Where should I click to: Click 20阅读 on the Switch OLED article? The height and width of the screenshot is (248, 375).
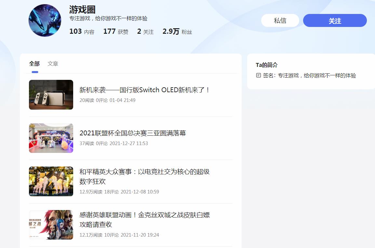[87, 100]
